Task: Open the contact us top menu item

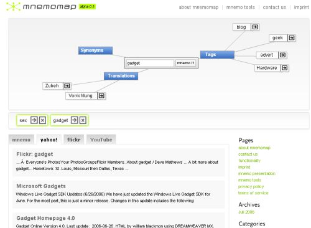Action: click(274, 7)
